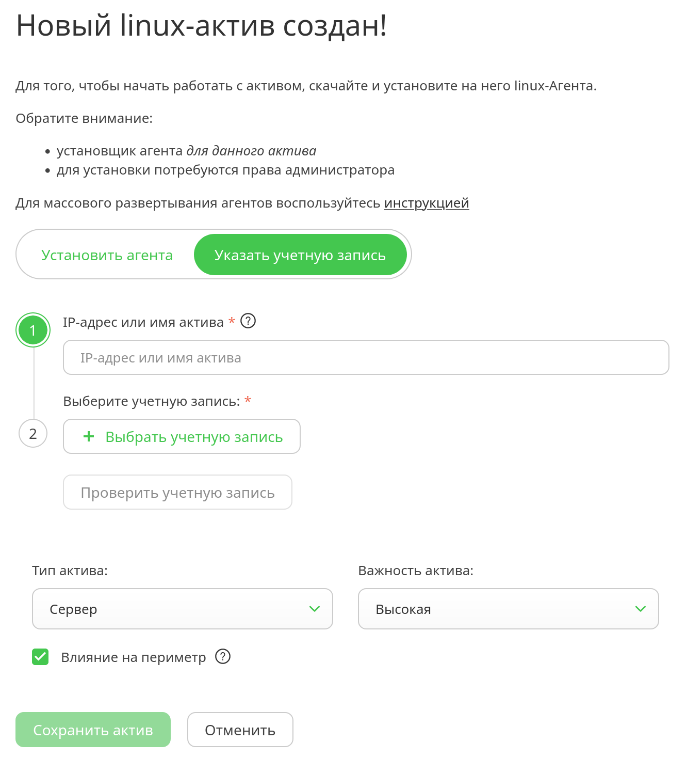This screenshot has height=758, width=687.
Task: Click step 1 circle indicator
Action: point(33,330)
